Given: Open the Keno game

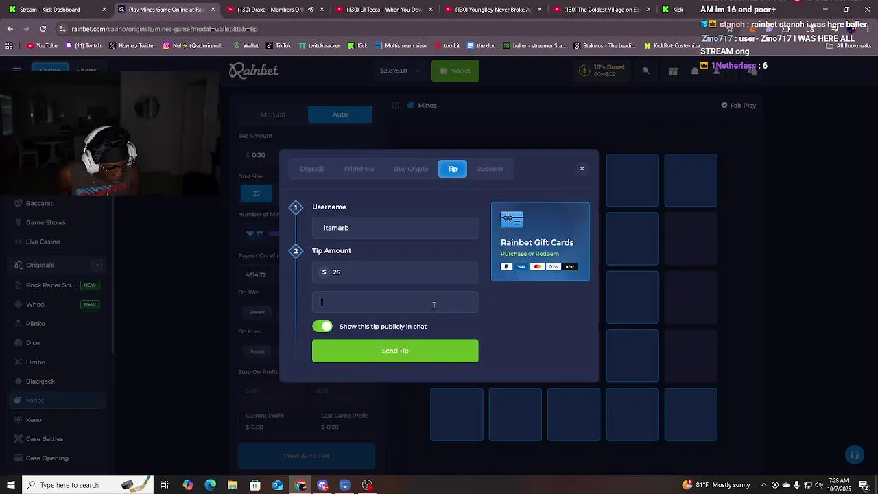Looking at the screenshot, I should 34,420.
